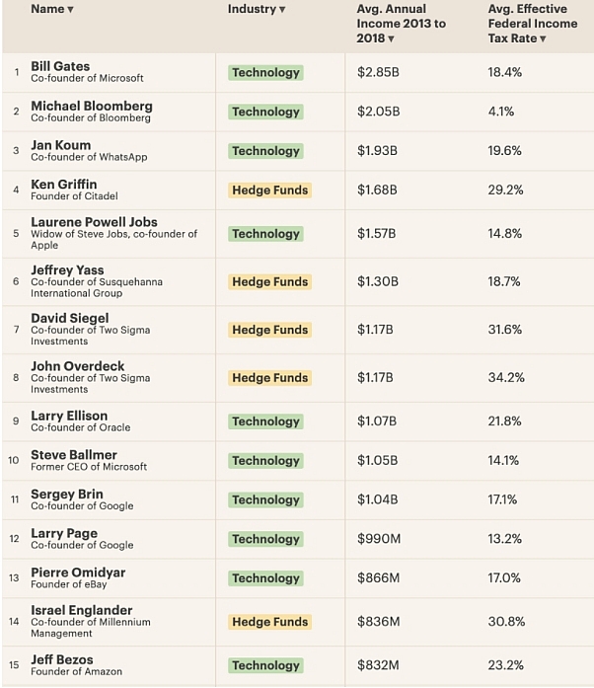
Task: Click on Jan Koum's name
Action: click(x=61, y=145)
